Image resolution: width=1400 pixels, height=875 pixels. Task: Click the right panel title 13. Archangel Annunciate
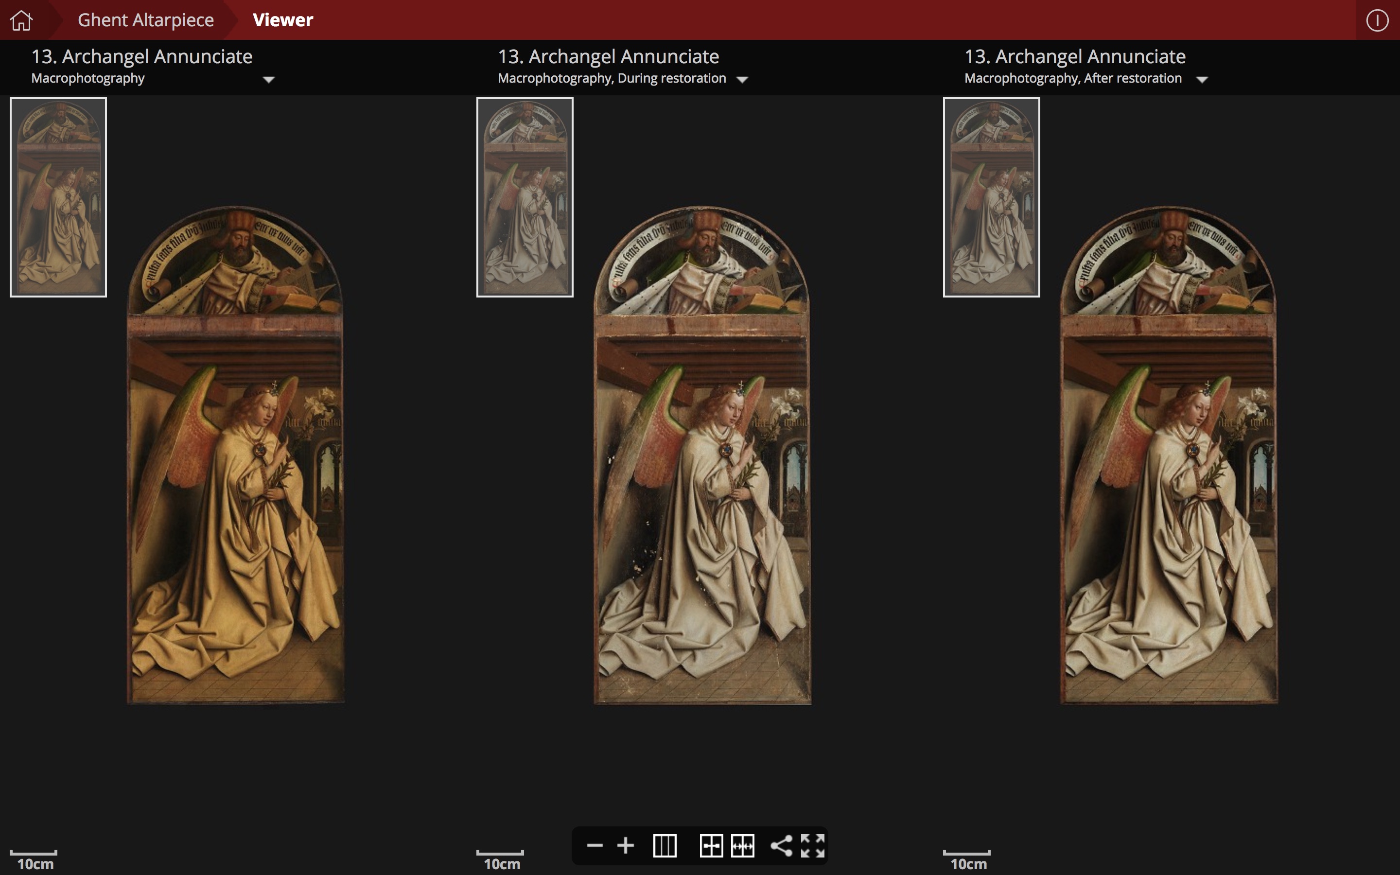tap(1075, 56)
